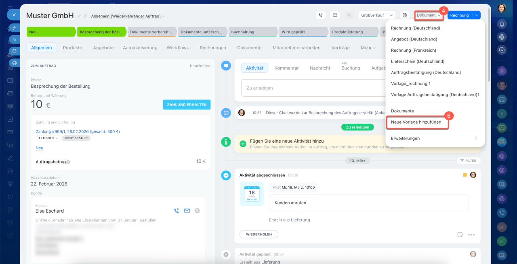Switch to the Produkte tab
Image resolution: width=517 pixels, height=264 pixels.
pyautogui.click(x=72, y=48)
